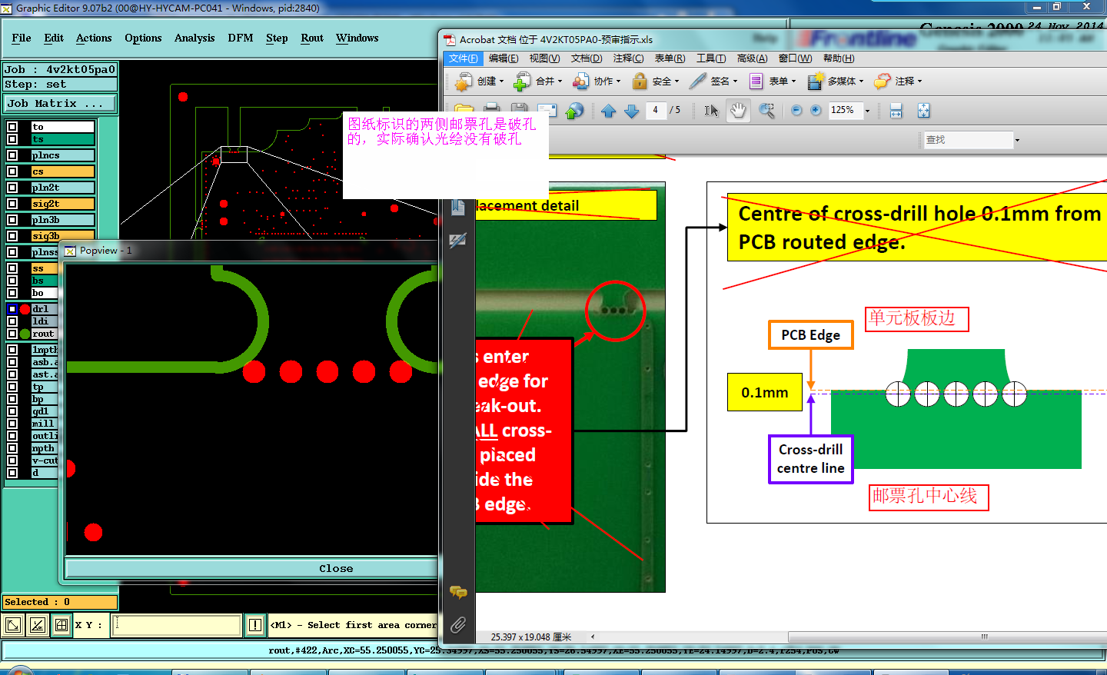Open the Security (安全) lock tool

click(655, 81)
